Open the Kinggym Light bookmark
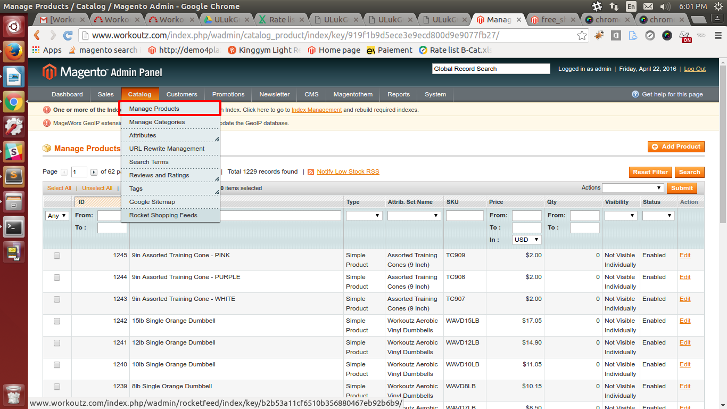The width and height of the screenshot is (727, 409). [265, 50]
